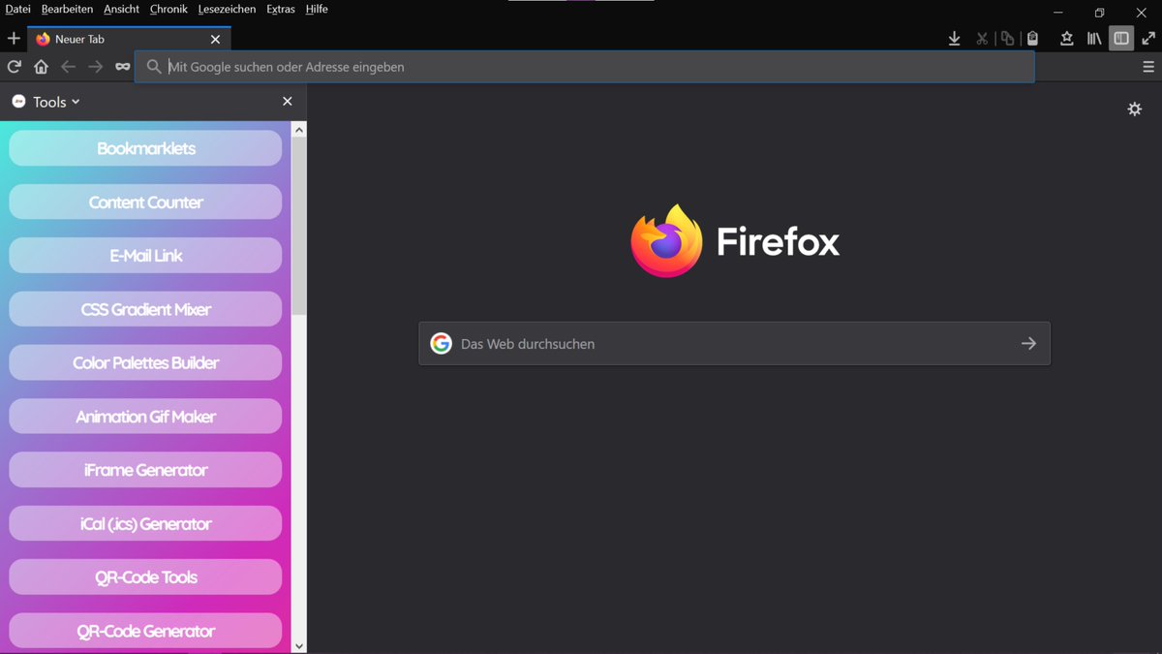1162x654 pixels.
Task: Enter fullscreen with the expand arrows icon
Action: (x=1148, y=39)
